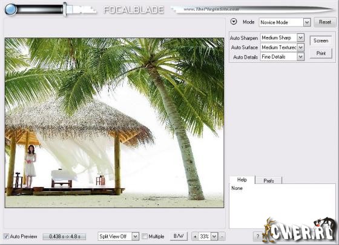Switch to the Prefs tab
Image resolution: width=339 pixels, height=245 pixels.
tap(269, 180)
